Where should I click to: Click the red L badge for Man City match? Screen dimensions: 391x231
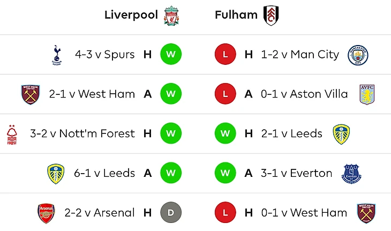225,55
